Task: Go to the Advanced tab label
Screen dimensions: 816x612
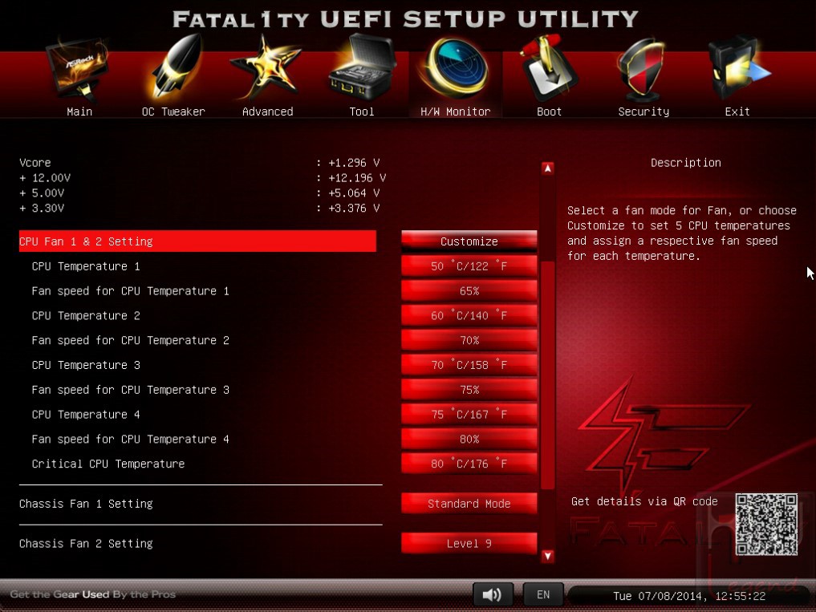Action: point(267,111)
